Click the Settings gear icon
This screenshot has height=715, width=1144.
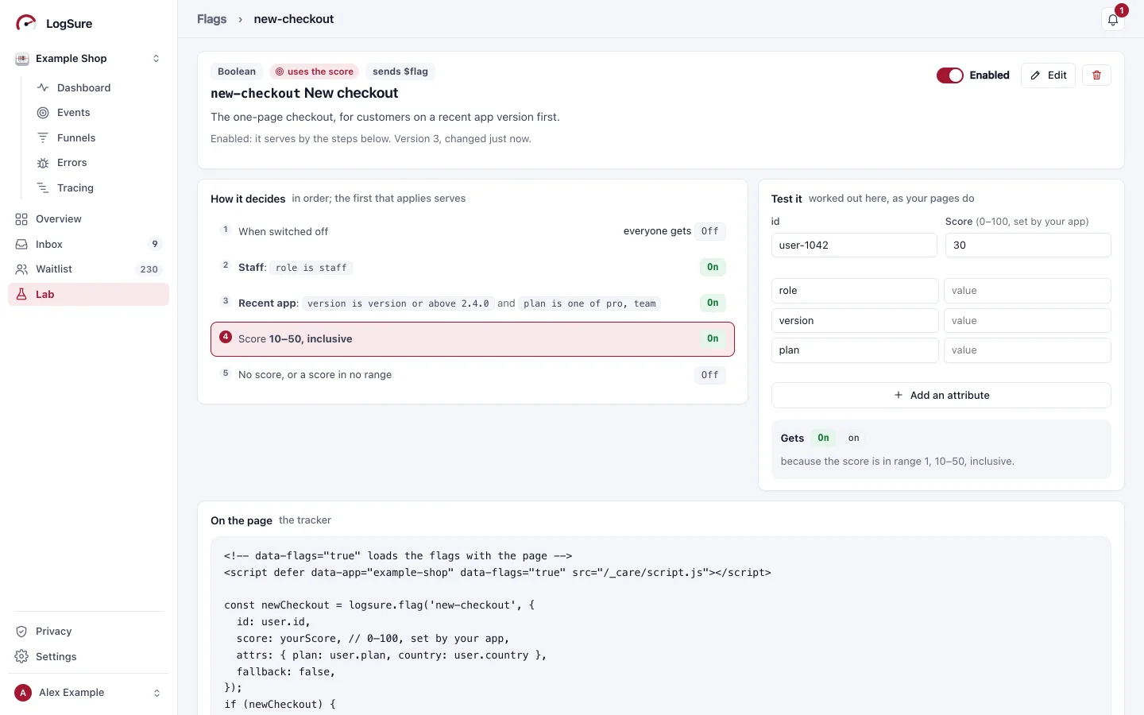pyautogui.click(x=21, y=656)
